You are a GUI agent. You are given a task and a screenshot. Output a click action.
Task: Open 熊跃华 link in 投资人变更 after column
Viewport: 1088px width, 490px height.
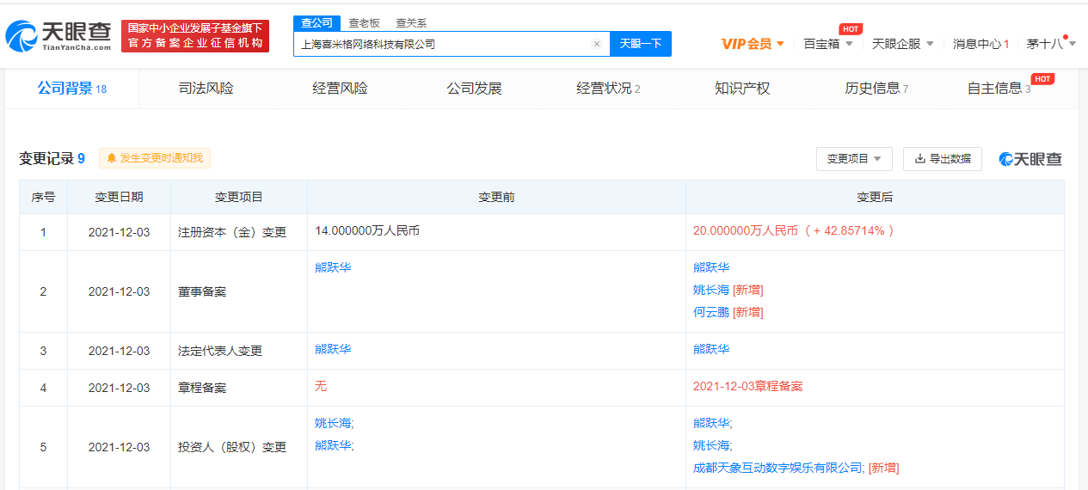[711, 423]
